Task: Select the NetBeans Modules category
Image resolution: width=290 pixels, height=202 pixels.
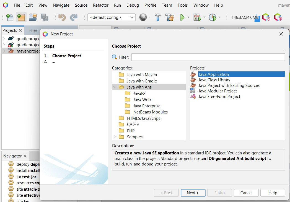Action: 150,112
